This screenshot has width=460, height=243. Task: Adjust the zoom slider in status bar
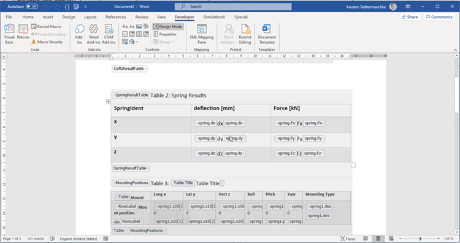click(x=420, y=239)
